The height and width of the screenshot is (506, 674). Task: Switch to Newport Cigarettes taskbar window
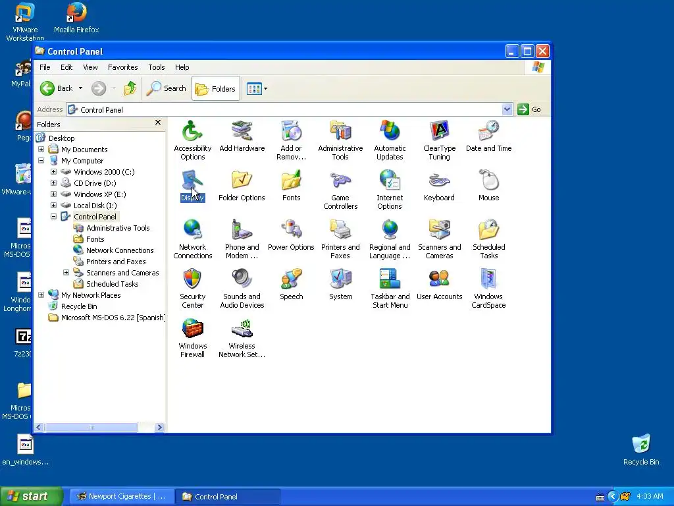coord(121,497)
